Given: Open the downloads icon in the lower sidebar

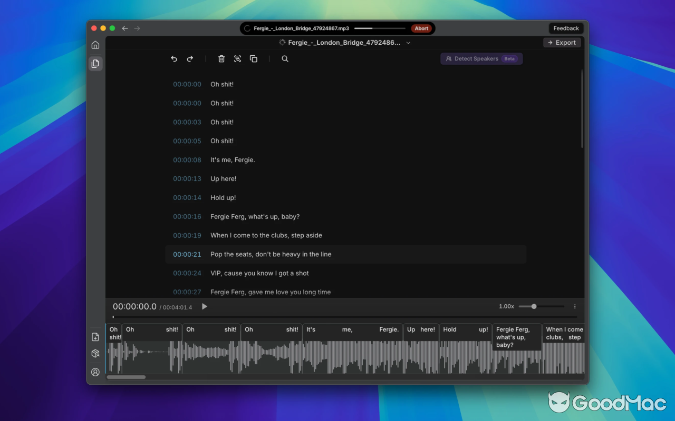Looking at the screenshot, I should [x=95, y=336].
